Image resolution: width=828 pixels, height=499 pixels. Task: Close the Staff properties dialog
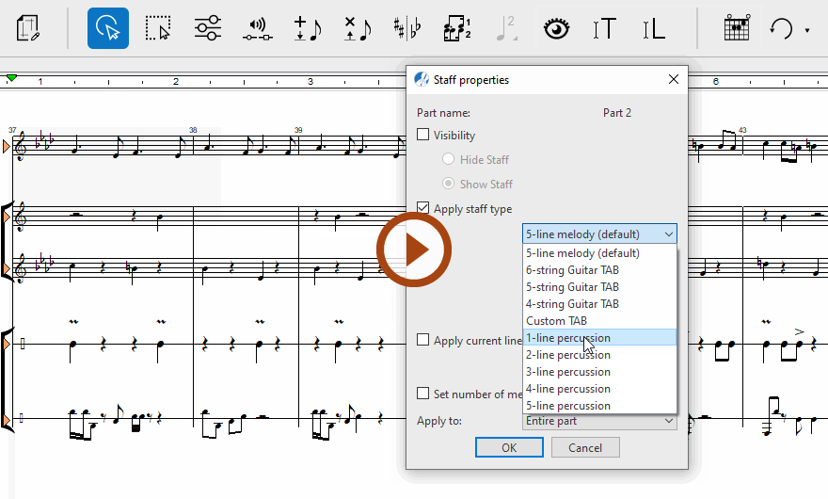click(x=674, y=79)
